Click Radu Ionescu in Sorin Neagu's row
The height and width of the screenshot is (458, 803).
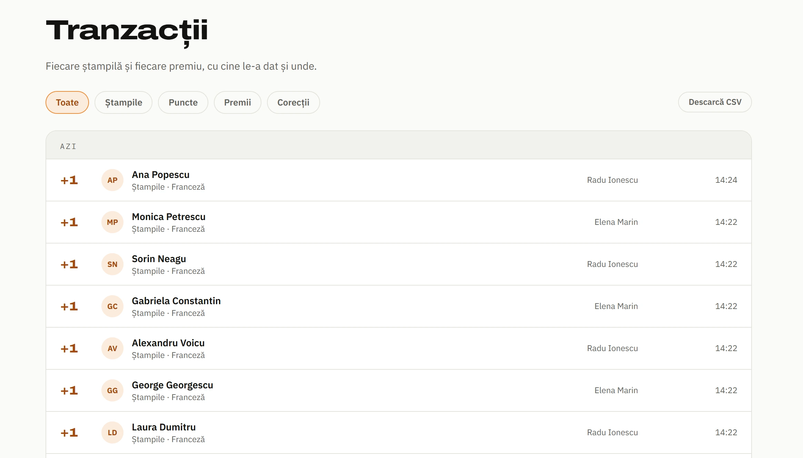(x=613, y=264)
